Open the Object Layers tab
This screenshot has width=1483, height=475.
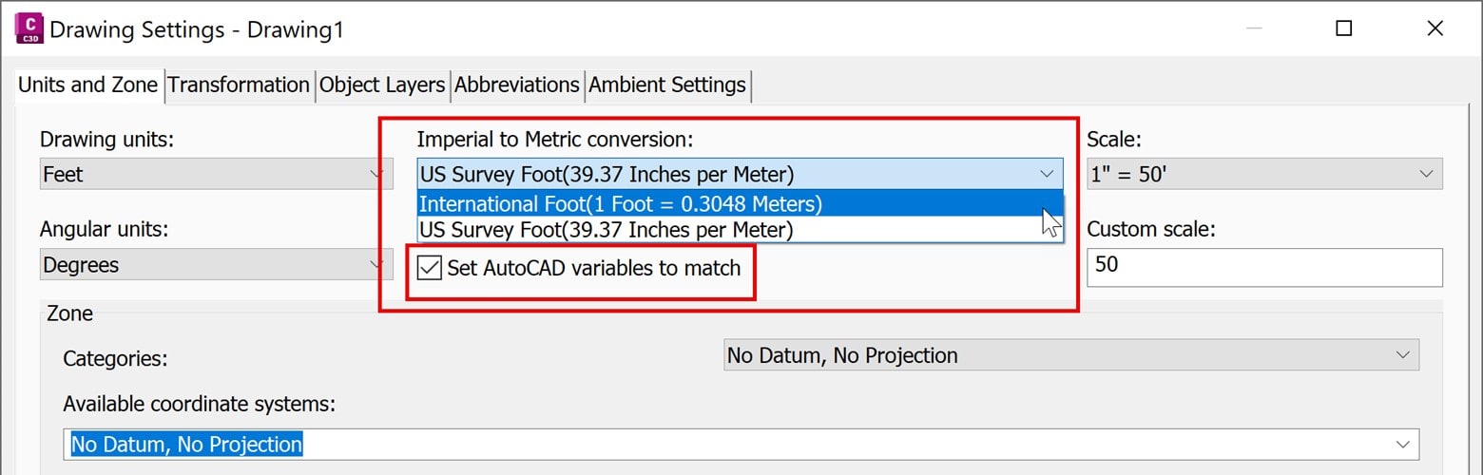pos(382,85)
